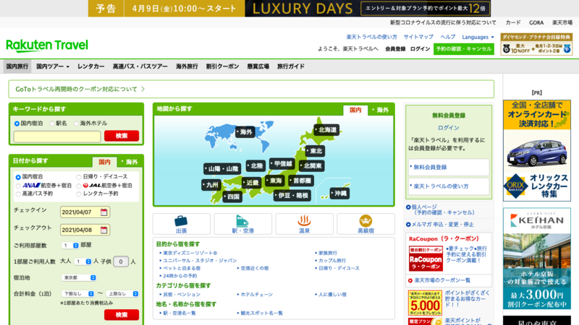The width and height of the screenshot is (579, 325).
Task: Click the 駅・空港 train icon
Action: tap(242, 221)
